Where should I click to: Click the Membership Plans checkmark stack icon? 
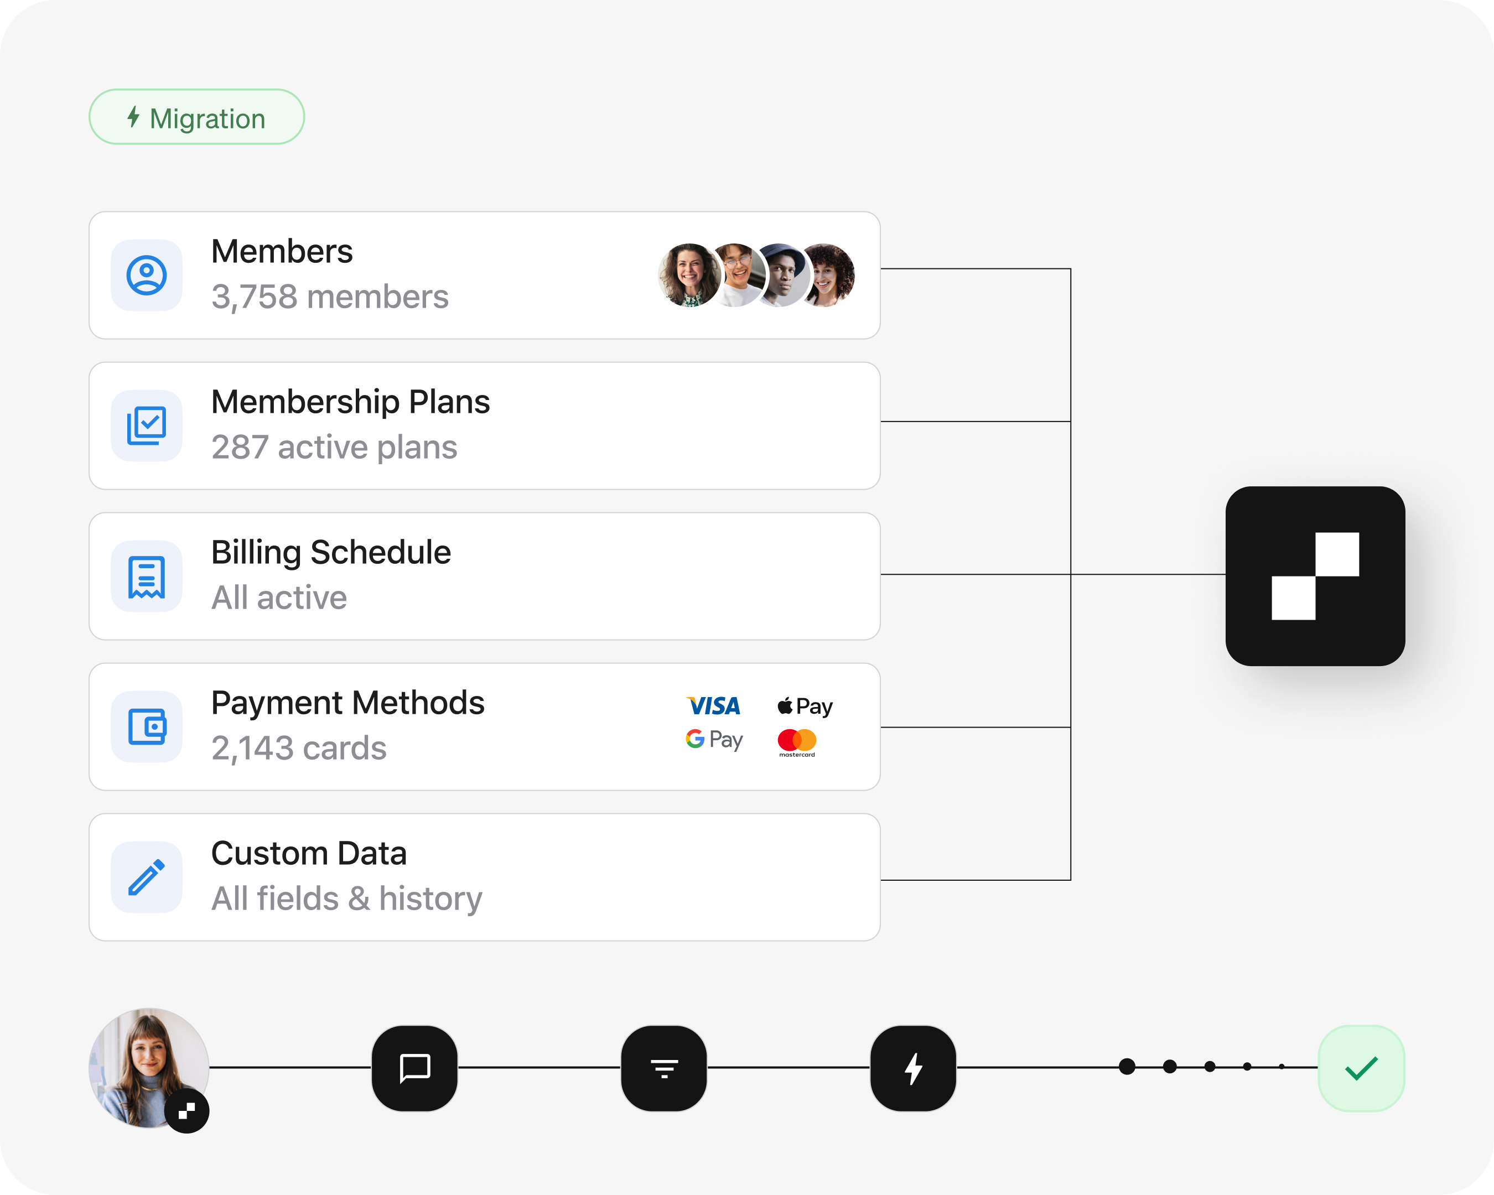point(146,425)
